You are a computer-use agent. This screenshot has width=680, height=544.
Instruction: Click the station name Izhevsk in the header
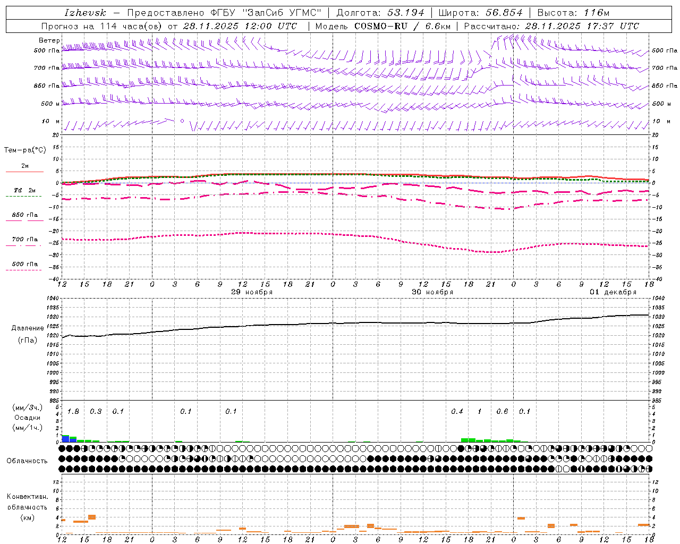pyautogui.click(x=85, y=13)
